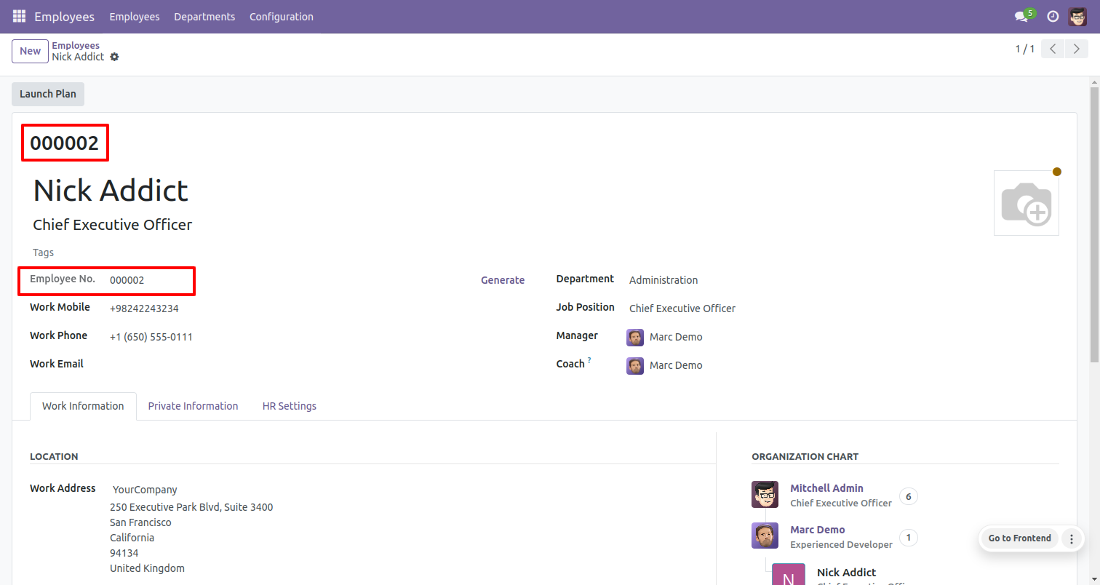Click the Employees breadcrumb link
The height and width of the screenshot is (585, 1100).
76,45
